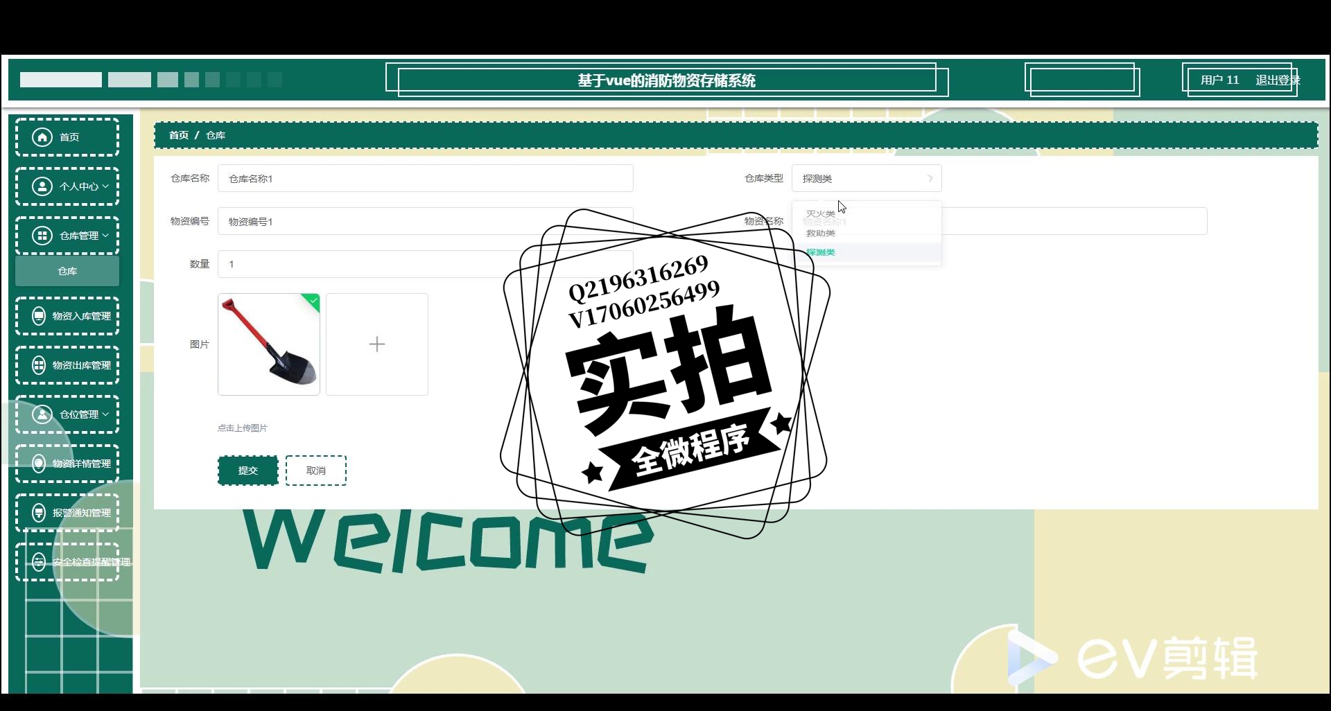Expand the 个人中心 menu chevron
This screenshot has height=711, width=1331.
[x=105, y=186]
